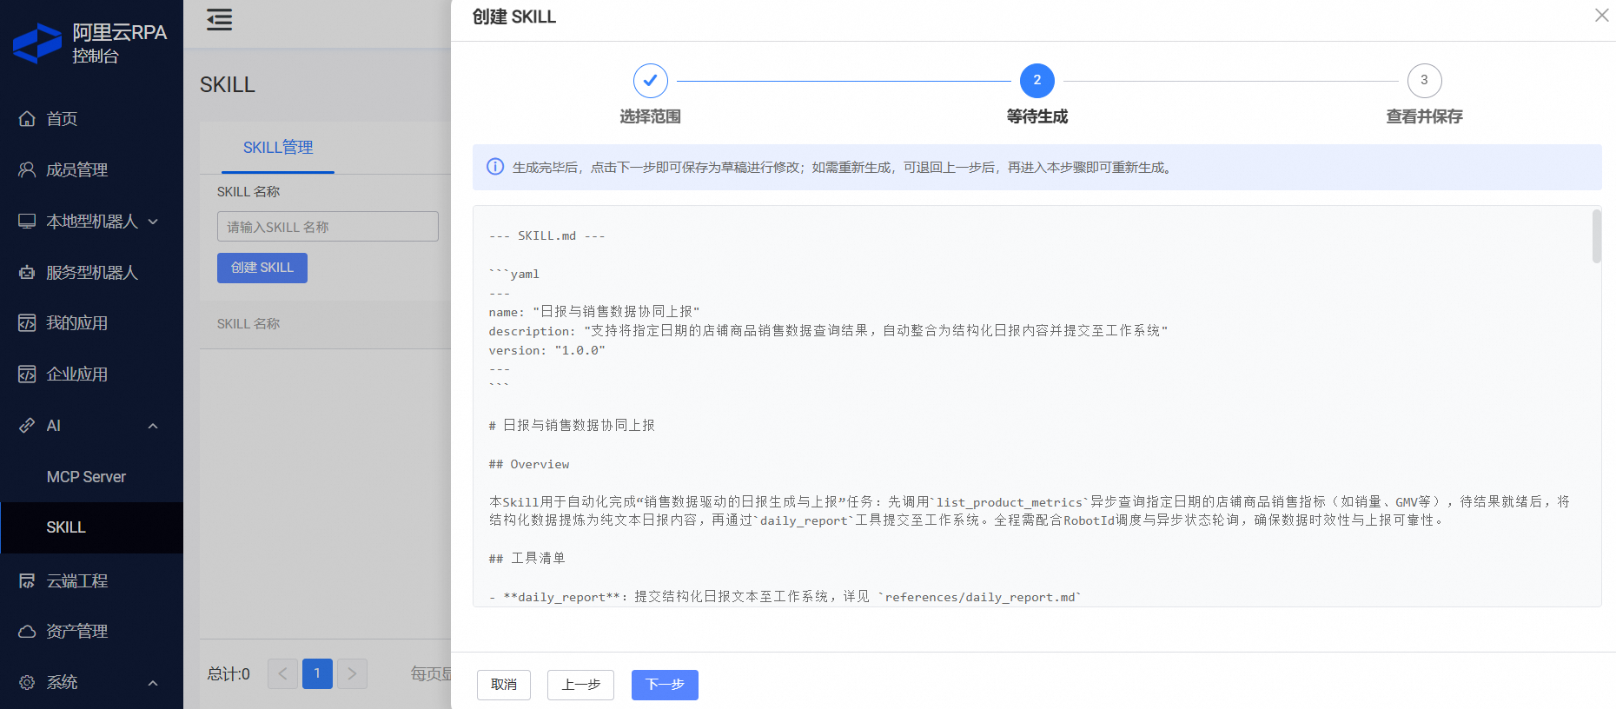This screenshot has height=709, width=1616.
Task: Select SKILL in the sidebar menu
Action: tap(91, 527)
